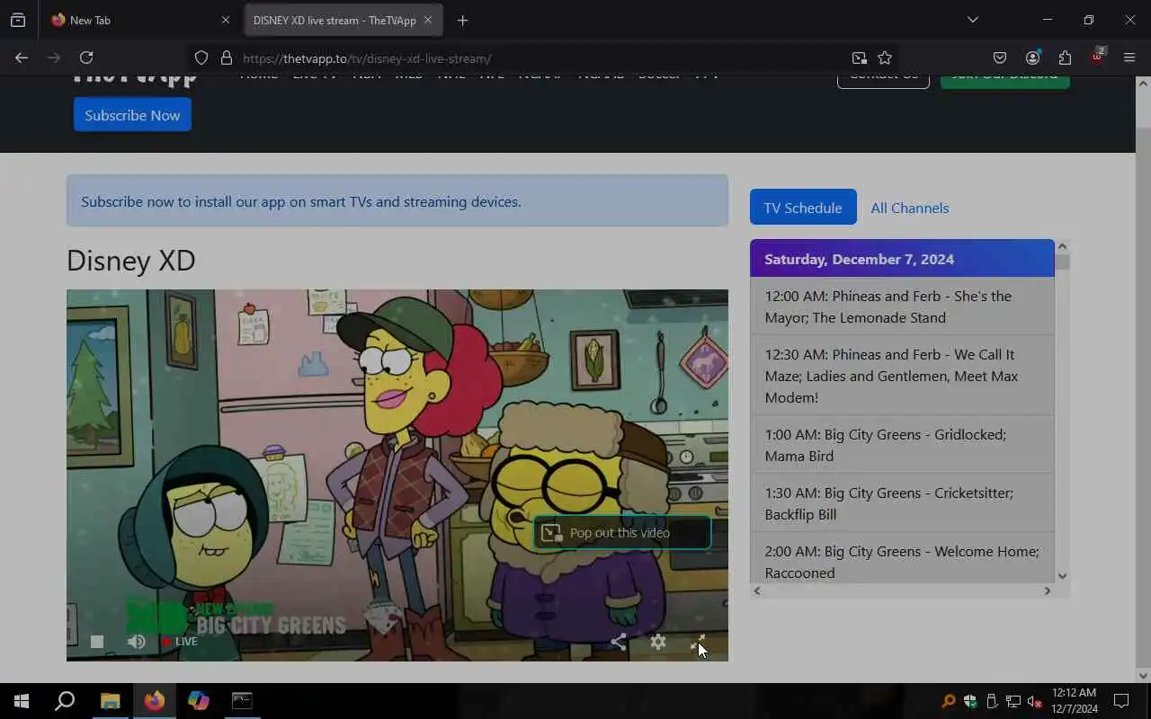Open the Windows notification center
Viewport: 1151px width, 719px height.
[x=1121, y=701]
